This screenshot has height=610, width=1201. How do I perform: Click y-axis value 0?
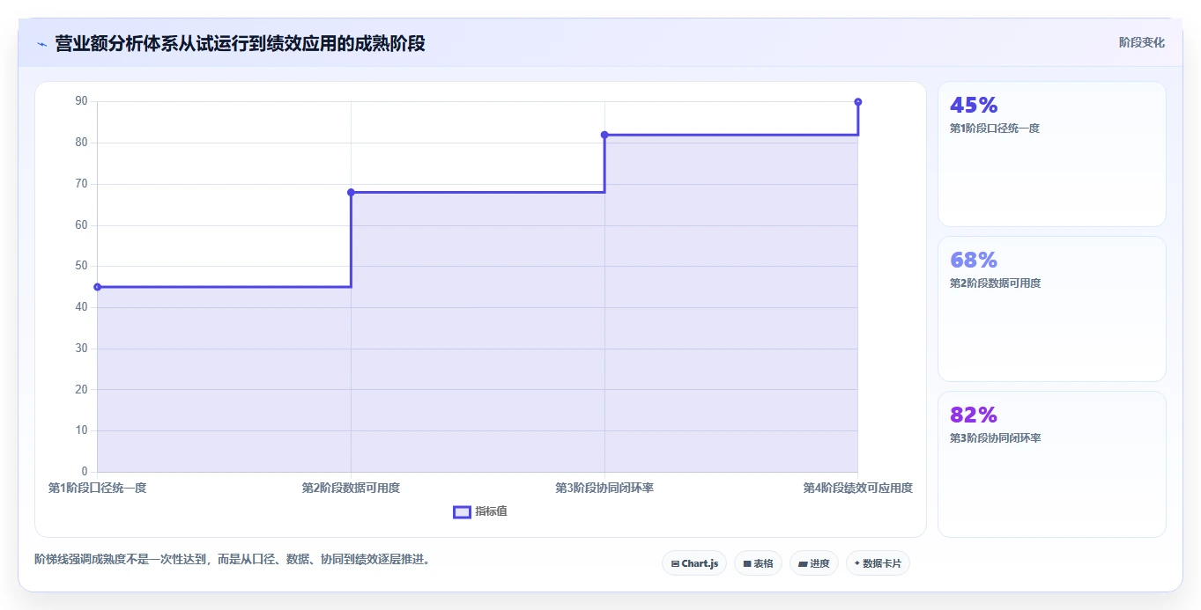pos(85,472)
